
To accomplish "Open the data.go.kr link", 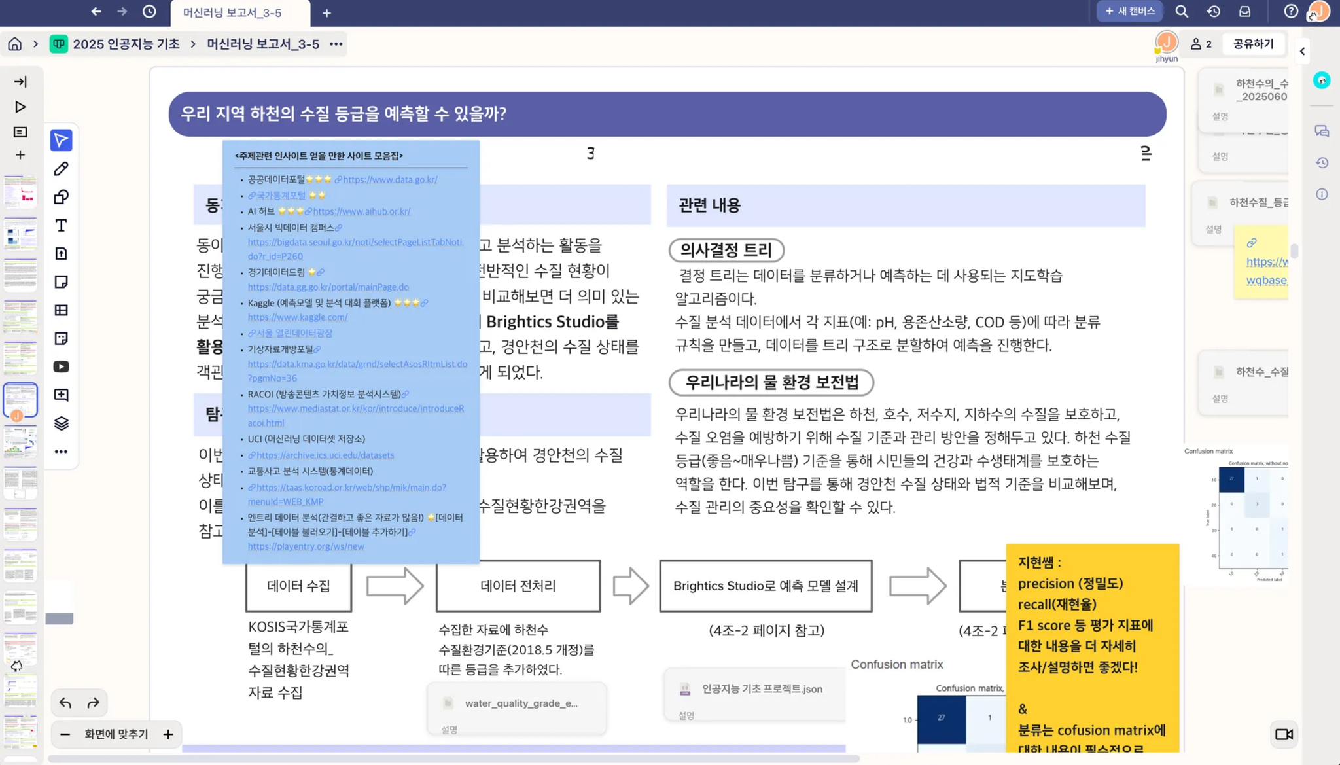I will pos(390,179).
